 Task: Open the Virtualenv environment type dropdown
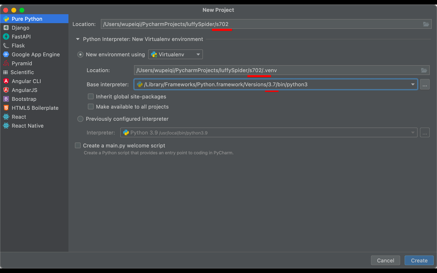point(175,54)
